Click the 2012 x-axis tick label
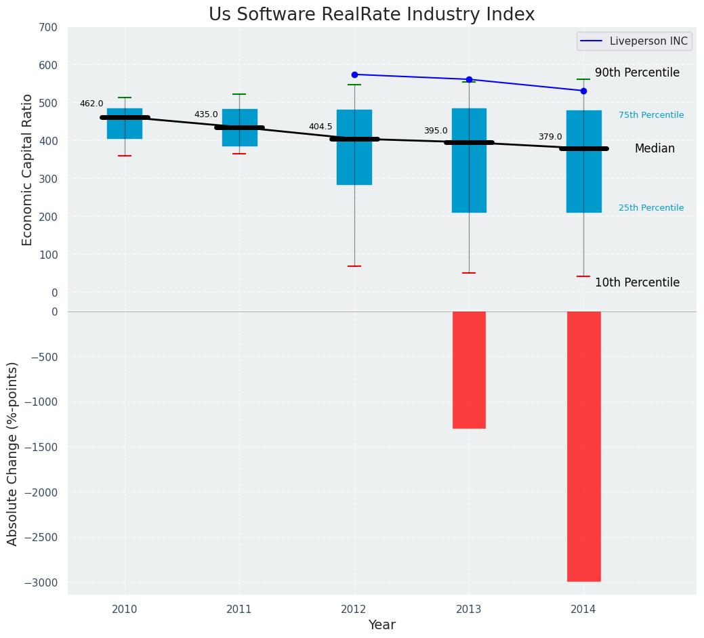Image resolution: width=704 pixels, height=638 pixels. (354, 610)
